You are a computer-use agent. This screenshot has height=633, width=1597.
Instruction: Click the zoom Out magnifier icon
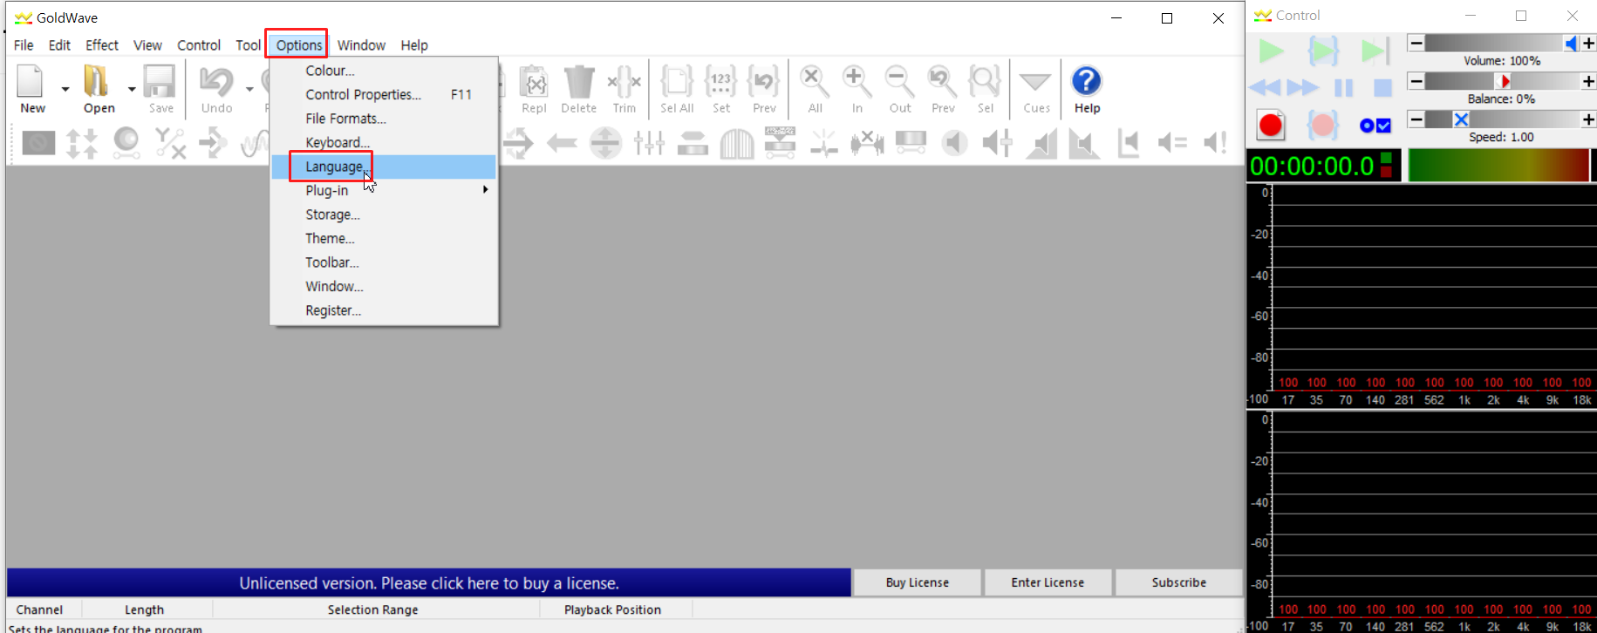pyautogui.click(x=899, y=82)
